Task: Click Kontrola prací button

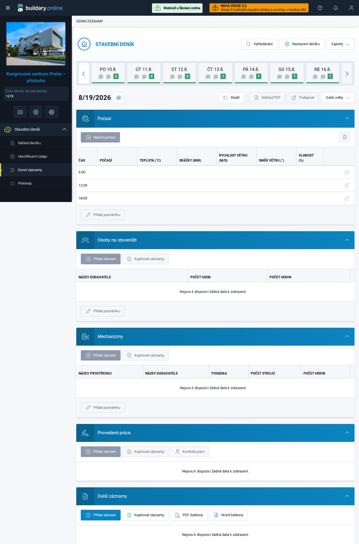Action: click(x=190, y=452)
